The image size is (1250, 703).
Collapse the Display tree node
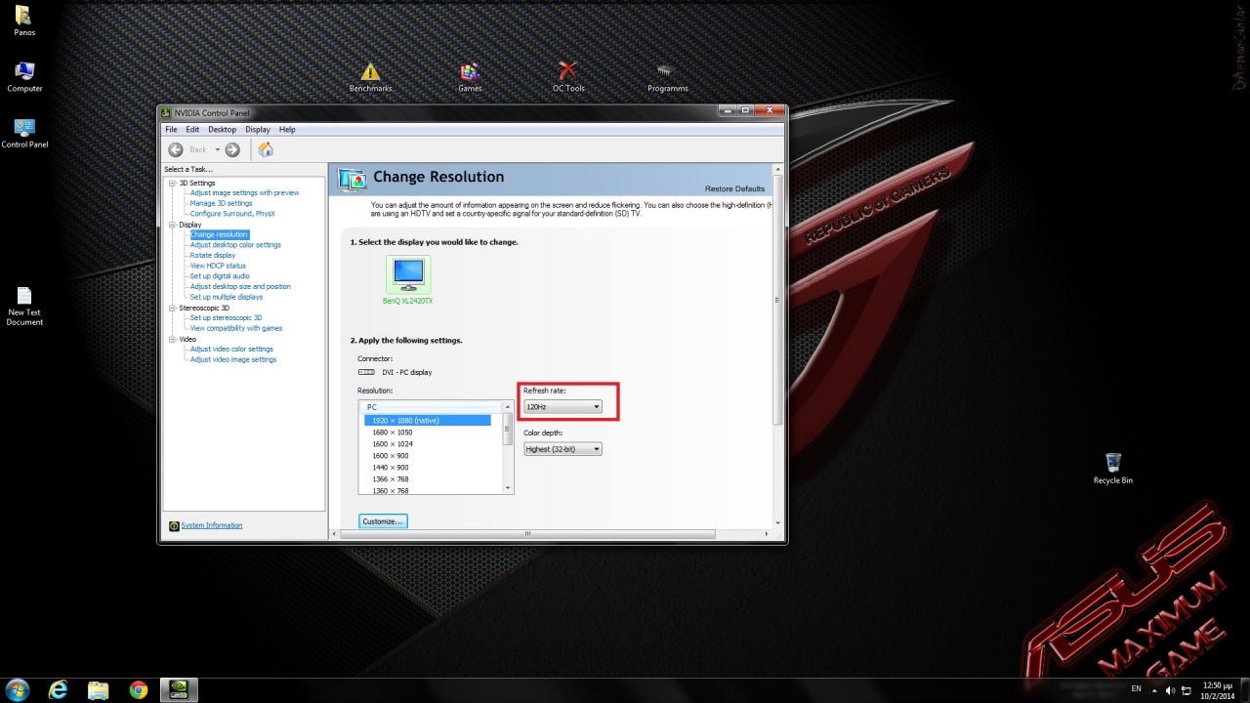click(x=173, y=225)
